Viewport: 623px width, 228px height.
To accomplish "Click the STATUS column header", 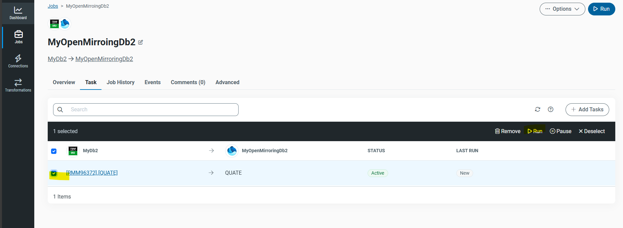I will [376, 151].
